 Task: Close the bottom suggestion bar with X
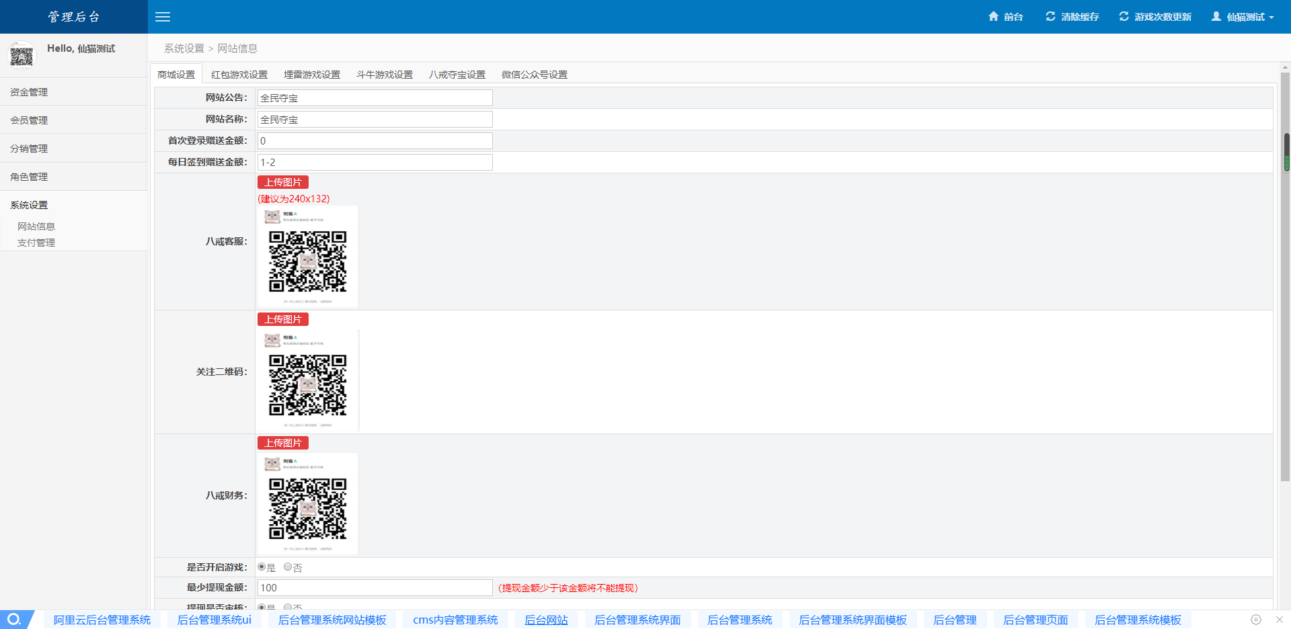(x=1280, y=620)
